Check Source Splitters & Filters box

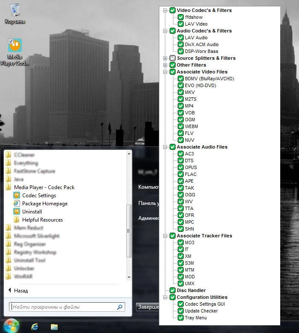[x=173, y=58]
